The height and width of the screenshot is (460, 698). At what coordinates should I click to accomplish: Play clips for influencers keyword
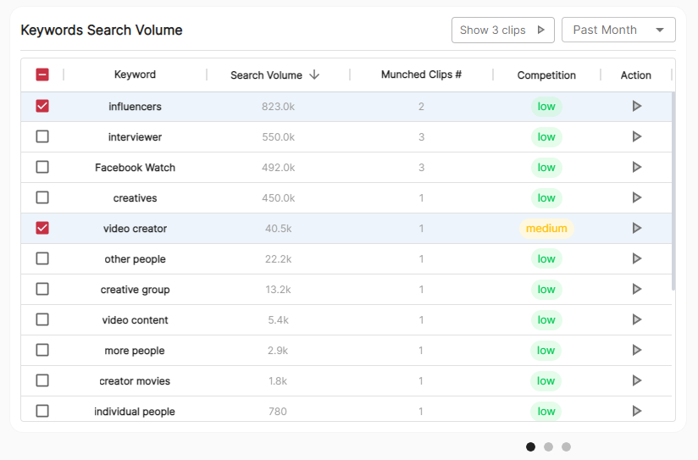pyautogui.click(x=637, y=106)
